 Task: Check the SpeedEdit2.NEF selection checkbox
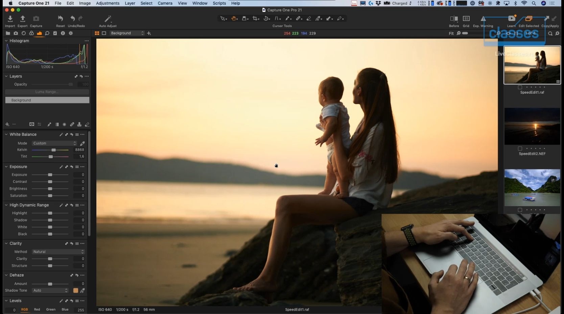(x=520, y=149)
